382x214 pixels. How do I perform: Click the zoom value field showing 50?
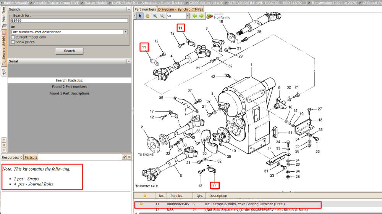[176, 16]
